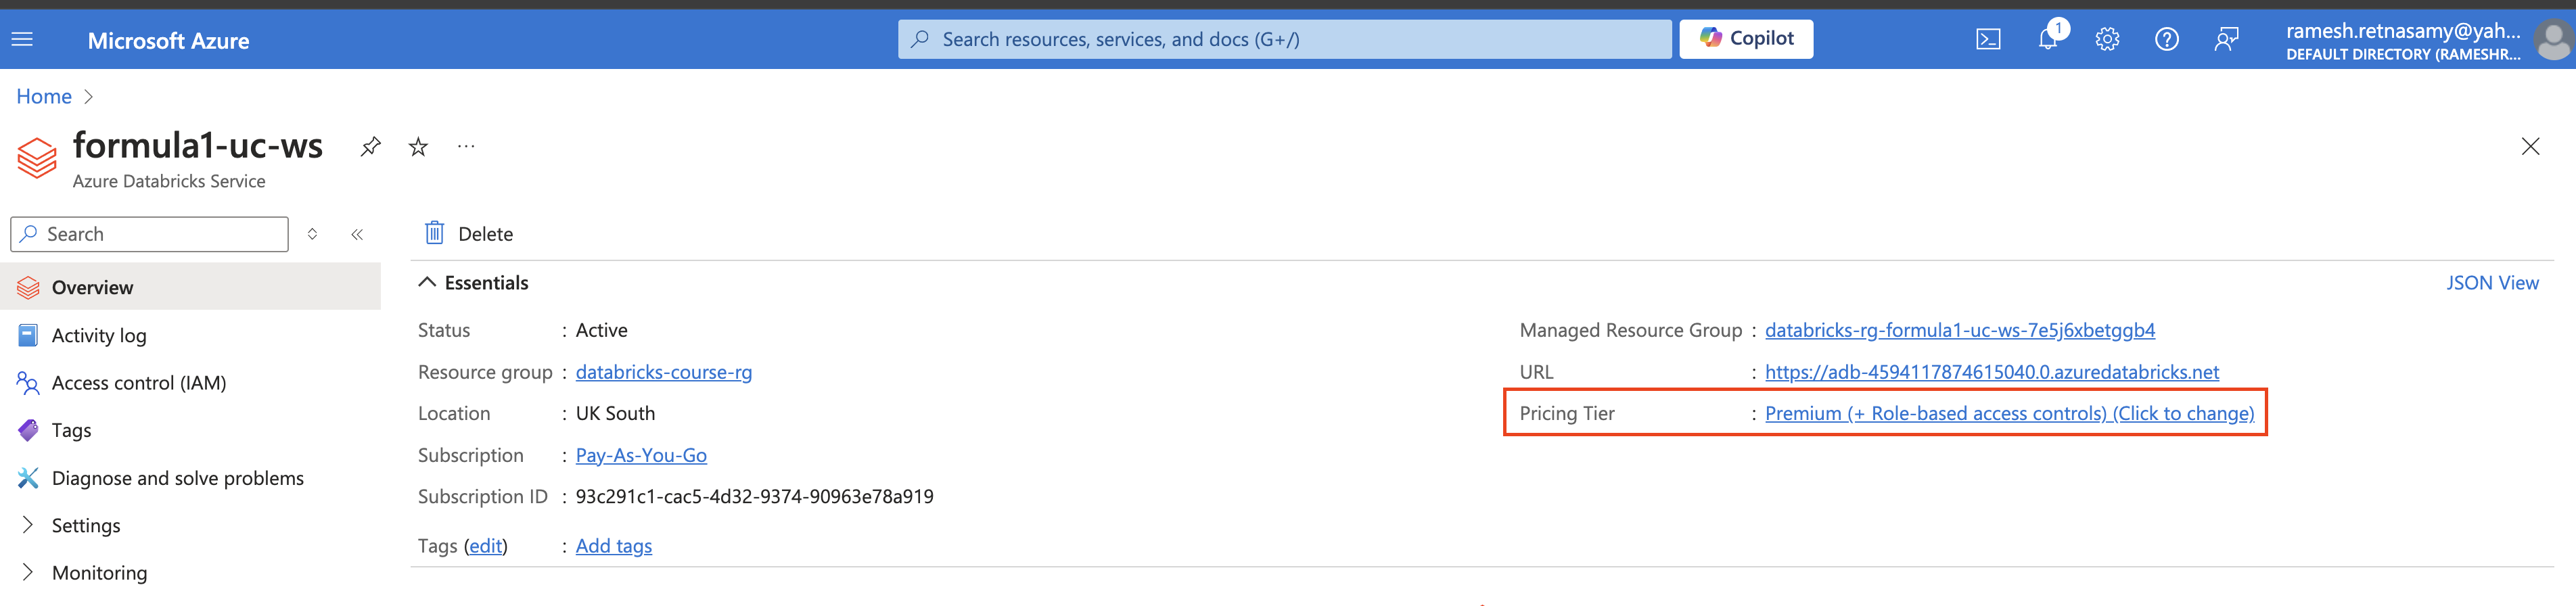The image size is (2576, 606).
Task: Open databricks-course-rg resource group
Action: tap(664, 372)
